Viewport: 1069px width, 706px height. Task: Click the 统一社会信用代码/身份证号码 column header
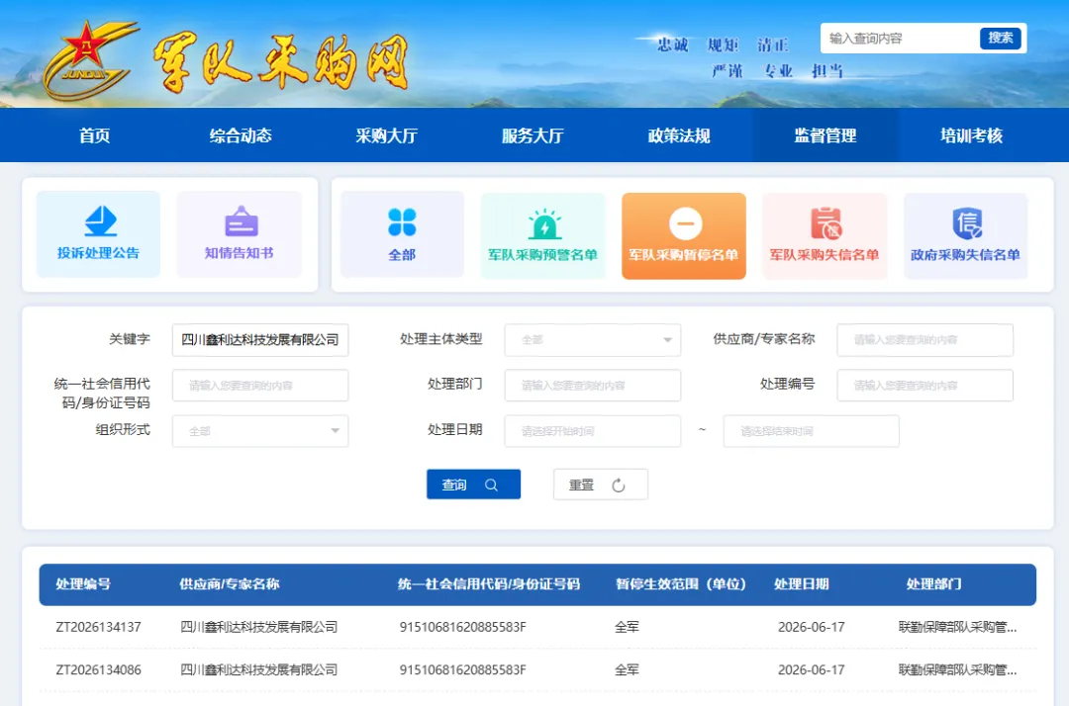(x=489, y=584)
